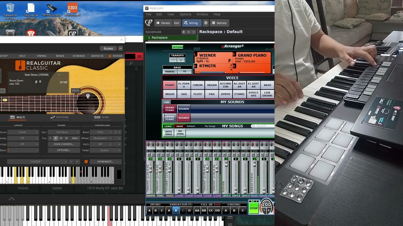
Task: Open the TRITON Extreme desktop shortcut
Action: [52, 10]
